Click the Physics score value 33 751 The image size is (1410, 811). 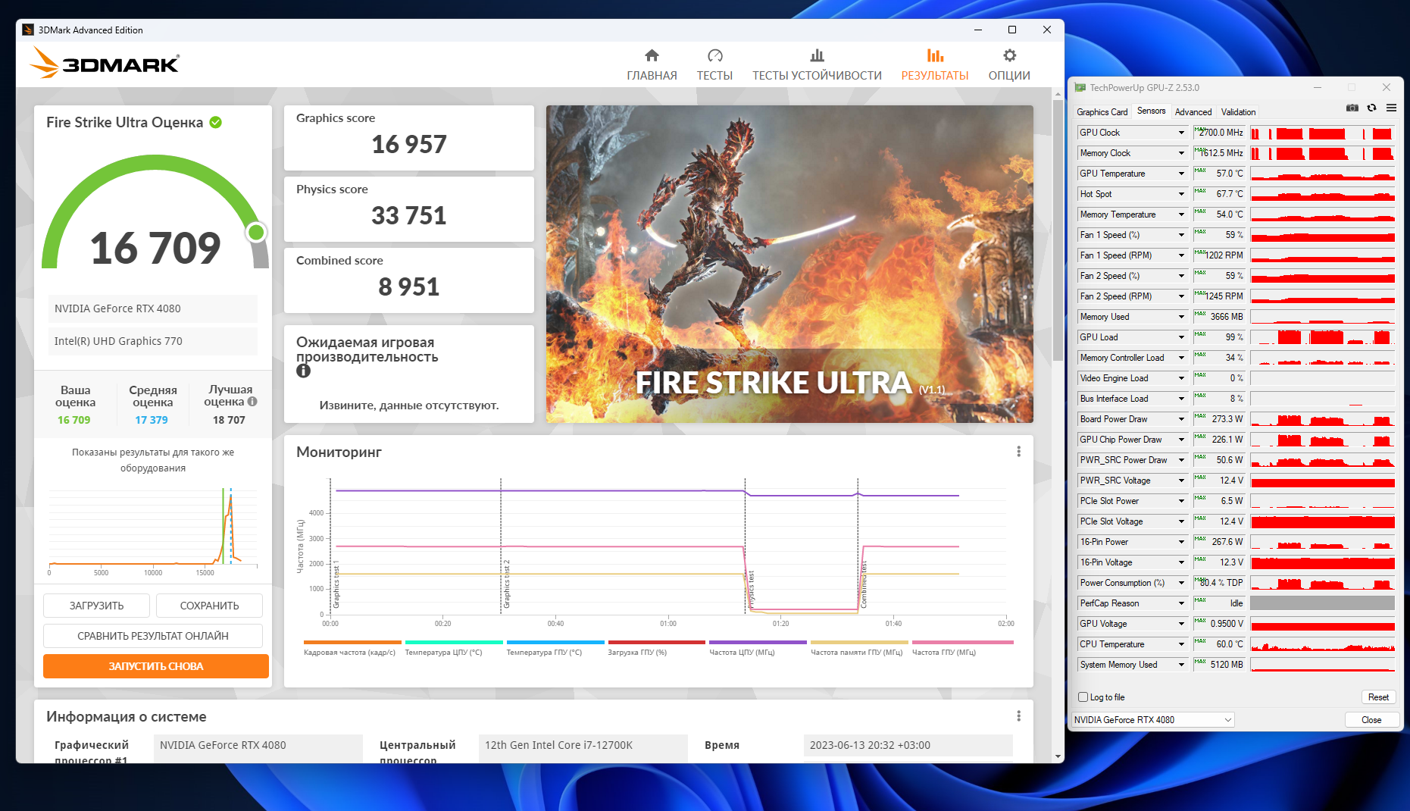(409, 215)
